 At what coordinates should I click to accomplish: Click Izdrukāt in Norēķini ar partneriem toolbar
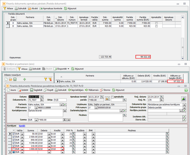pos(35,69)
